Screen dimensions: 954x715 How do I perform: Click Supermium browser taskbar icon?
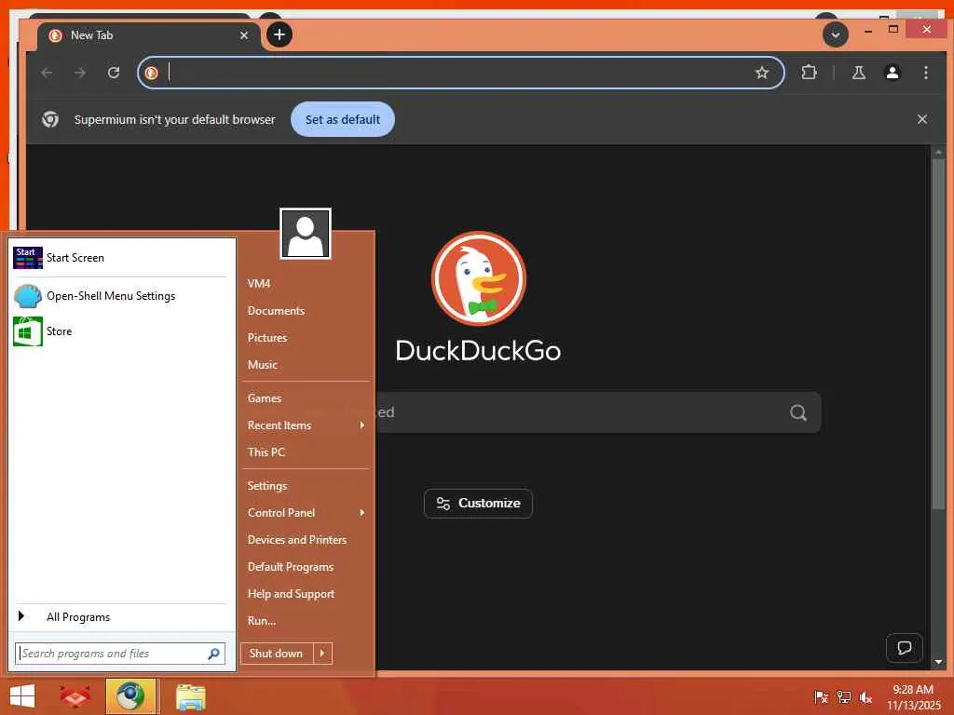point(130,696)
